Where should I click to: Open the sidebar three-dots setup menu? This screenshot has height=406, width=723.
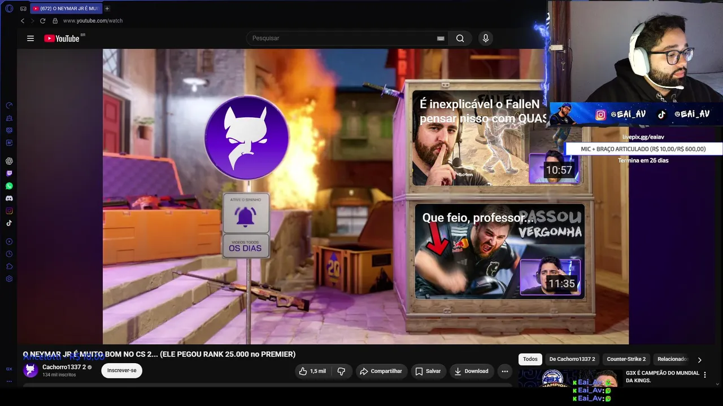(x=9, y=381)
